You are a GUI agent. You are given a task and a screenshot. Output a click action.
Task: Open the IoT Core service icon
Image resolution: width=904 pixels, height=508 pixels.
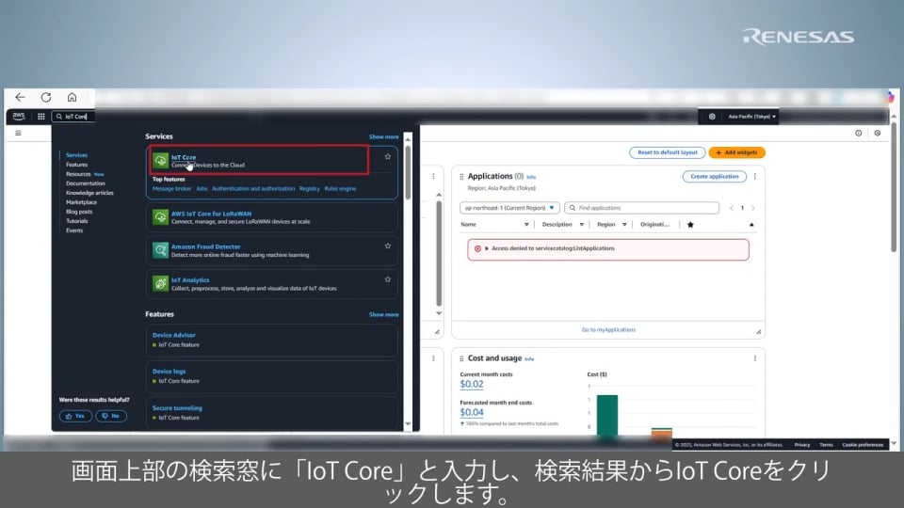click(x=161, y=160)
